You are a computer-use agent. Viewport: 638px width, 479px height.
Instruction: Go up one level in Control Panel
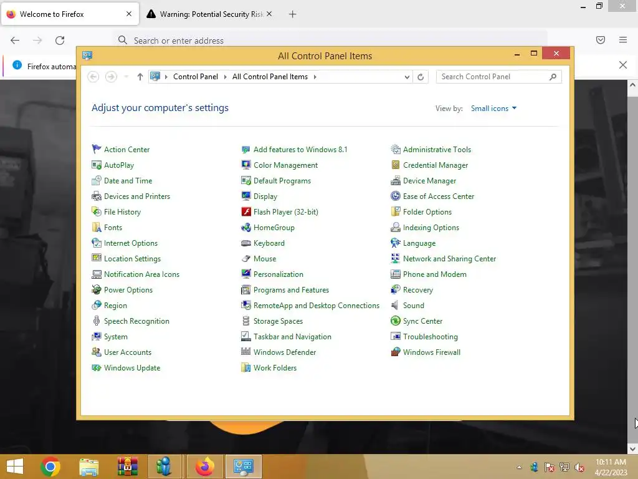(x=140, y=77)
